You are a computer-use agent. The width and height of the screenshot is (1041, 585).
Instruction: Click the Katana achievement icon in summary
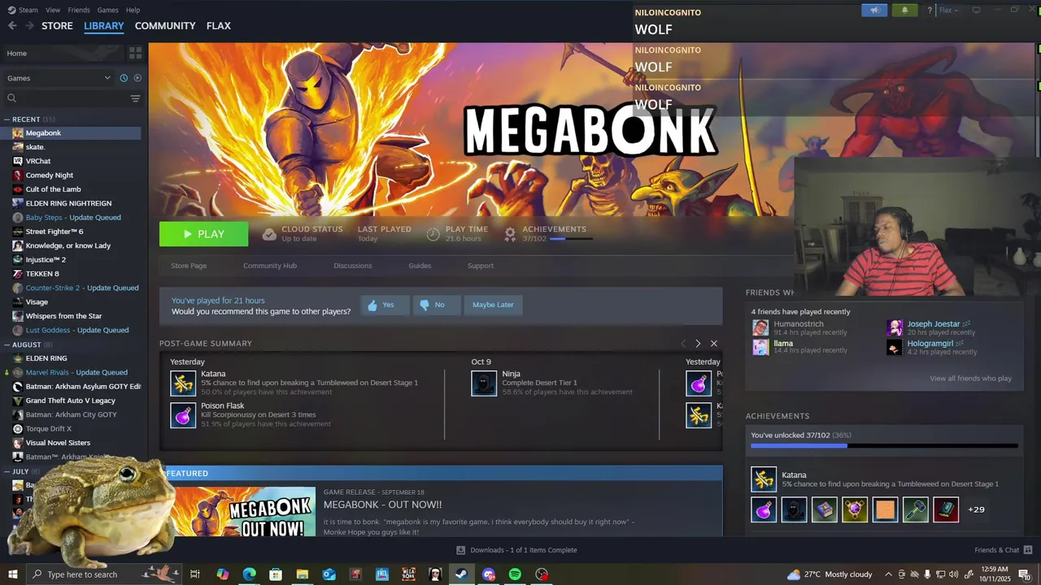[x=183, y=383]
